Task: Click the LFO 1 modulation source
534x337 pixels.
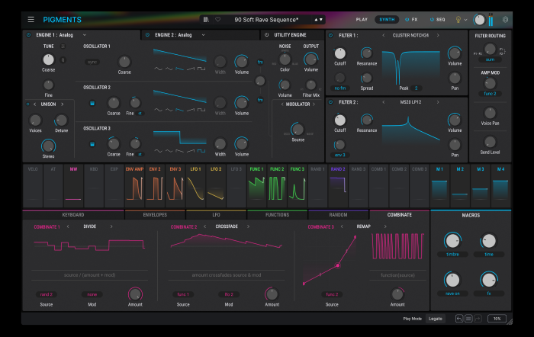Action: (x=195, y=186)
